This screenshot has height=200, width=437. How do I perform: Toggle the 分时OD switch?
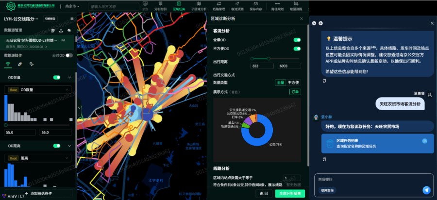pyautogui.click(x=69, y=55)
